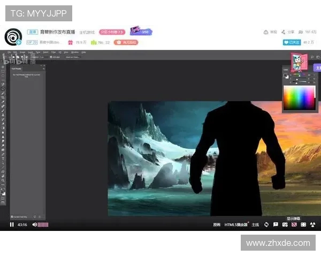Adjust the pink volume level bar

[x=43, y=225]
